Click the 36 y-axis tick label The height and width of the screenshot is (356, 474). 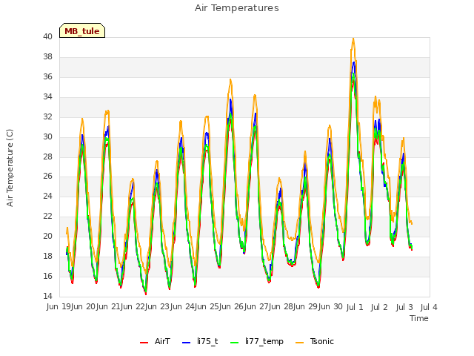click(47, 76)
